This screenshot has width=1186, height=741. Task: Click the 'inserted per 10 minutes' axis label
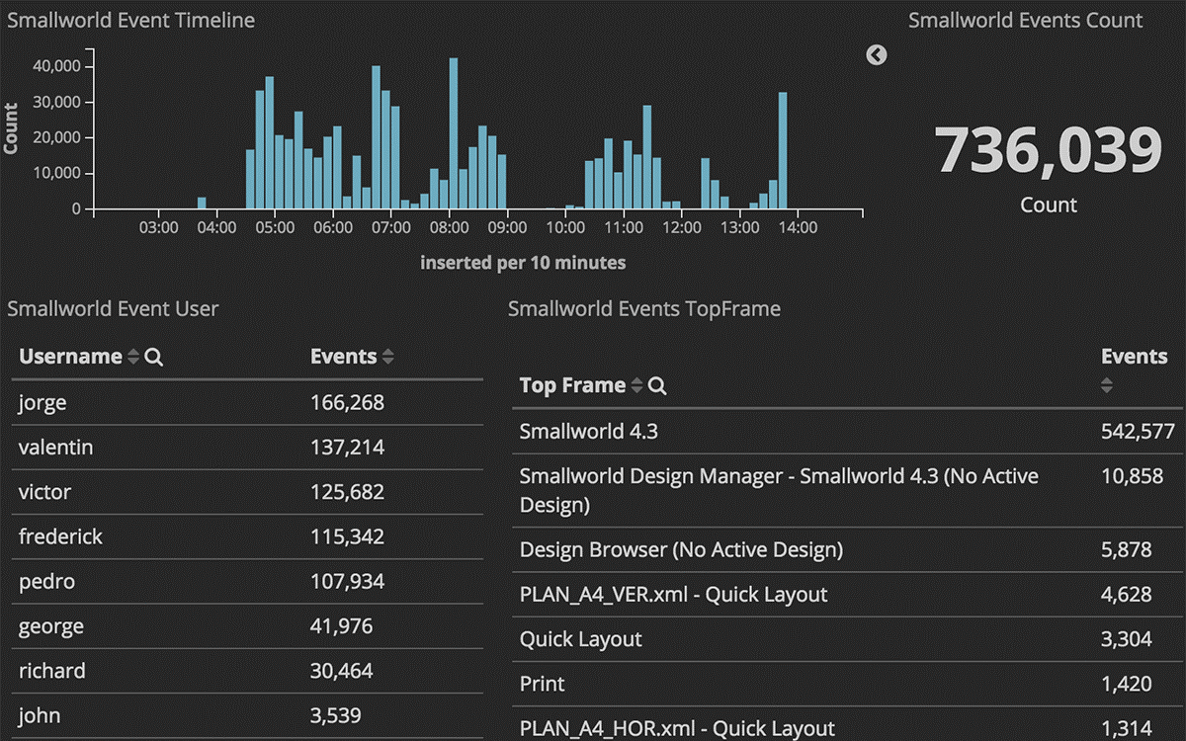click(523, 263)
